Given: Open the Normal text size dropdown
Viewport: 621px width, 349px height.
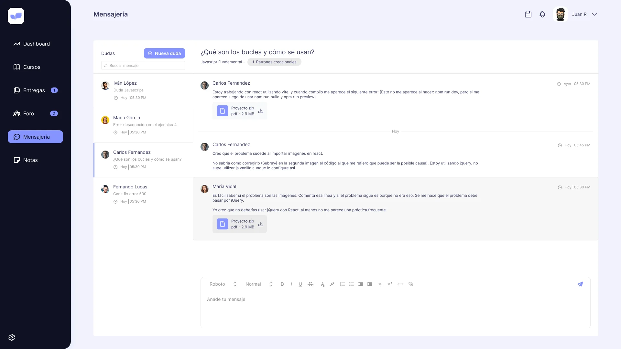Looking at the screenshot, I should [259, 284].
